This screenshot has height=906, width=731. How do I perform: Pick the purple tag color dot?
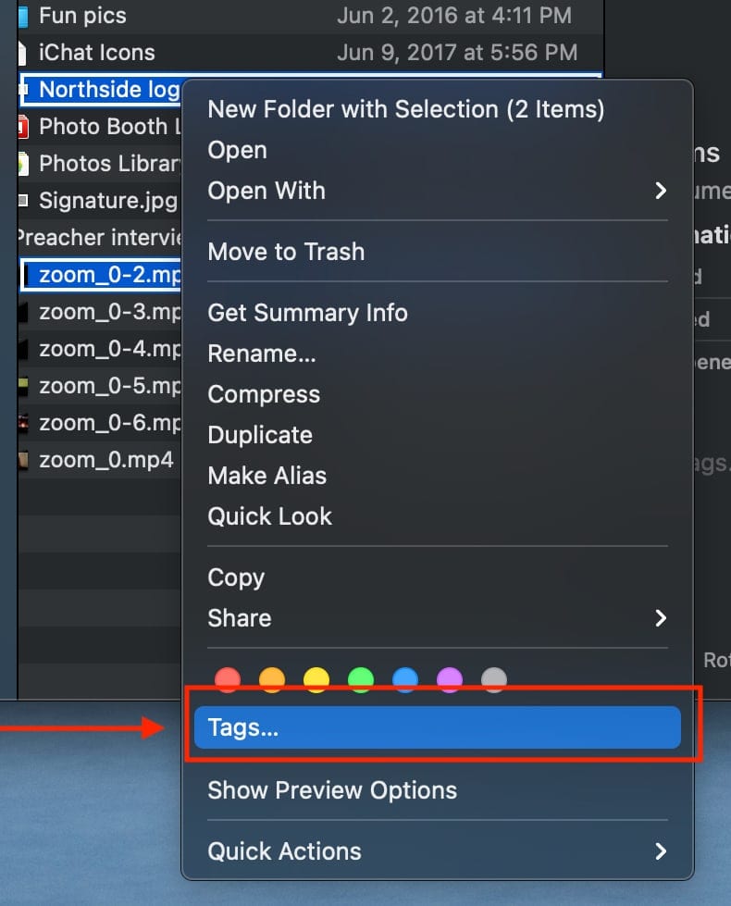pyautogui.click(x=450, y=681)
